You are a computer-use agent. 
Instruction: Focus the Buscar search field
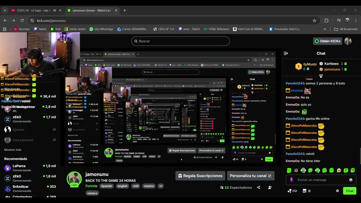coord(180,41)
